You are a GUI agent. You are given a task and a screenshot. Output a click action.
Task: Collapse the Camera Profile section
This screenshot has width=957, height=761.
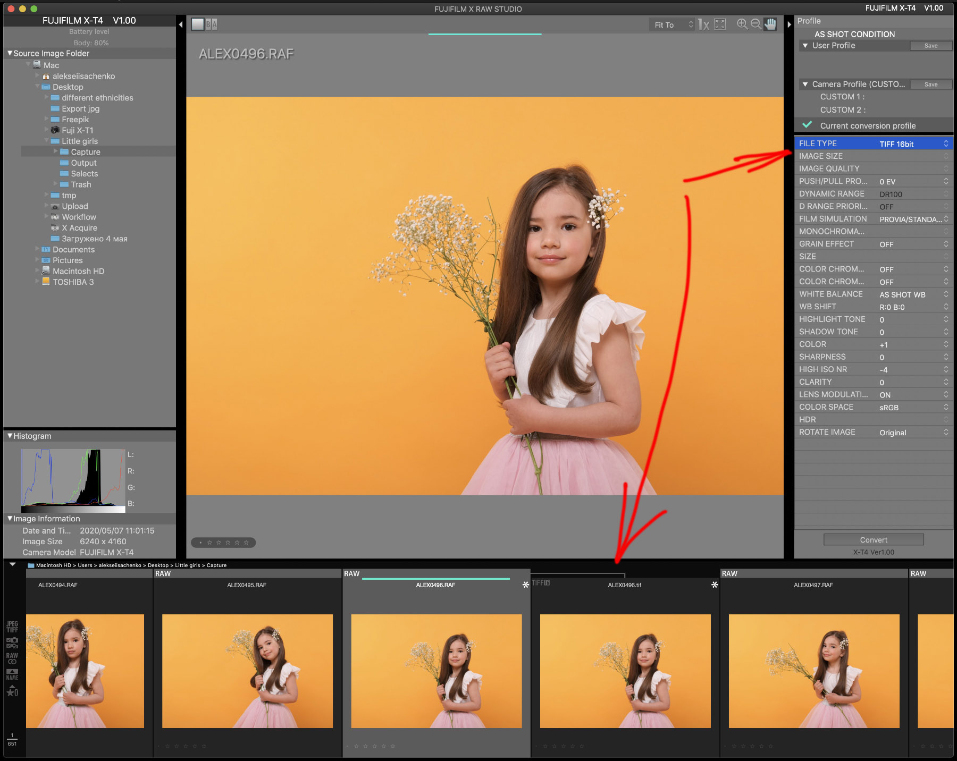805,84
